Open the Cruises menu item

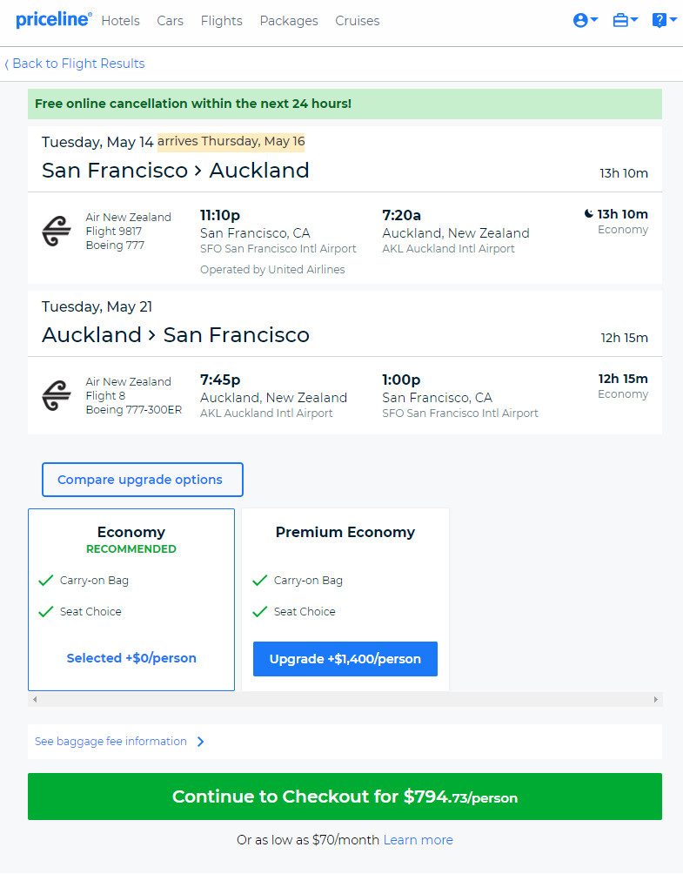pos(357,21)
